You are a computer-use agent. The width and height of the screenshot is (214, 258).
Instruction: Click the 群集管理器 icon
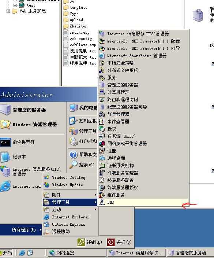(x=102, y=114)
